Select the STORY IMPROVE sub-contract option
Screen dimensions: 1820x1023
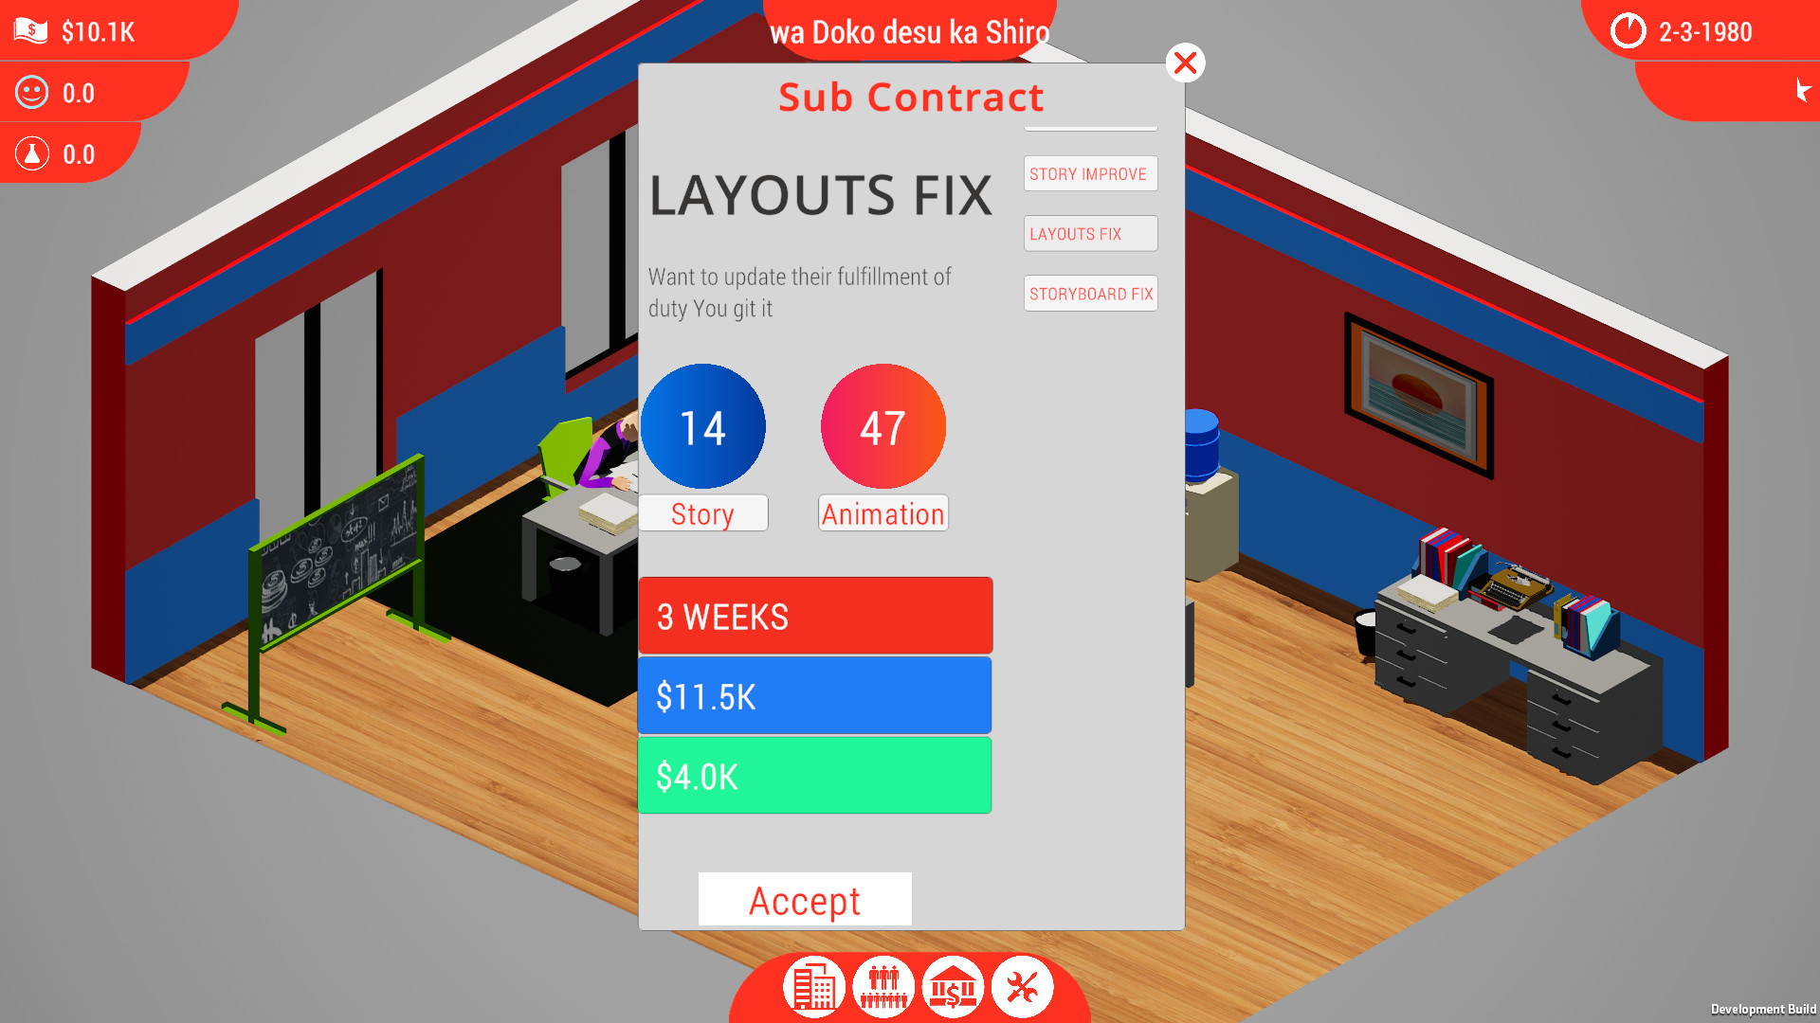(1087, 172)
